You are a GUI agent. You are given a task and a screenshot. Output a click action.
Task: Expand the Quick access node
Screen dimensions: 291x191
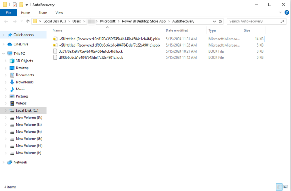tap(3, 35)
